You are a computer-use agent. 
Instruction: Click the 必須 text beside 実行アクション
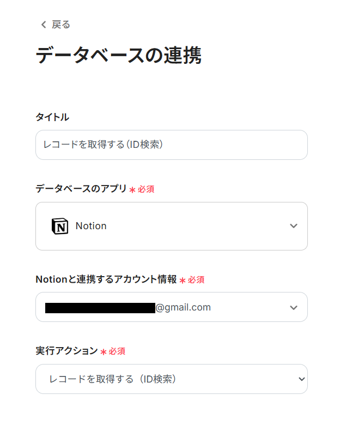tap(117, 351)
